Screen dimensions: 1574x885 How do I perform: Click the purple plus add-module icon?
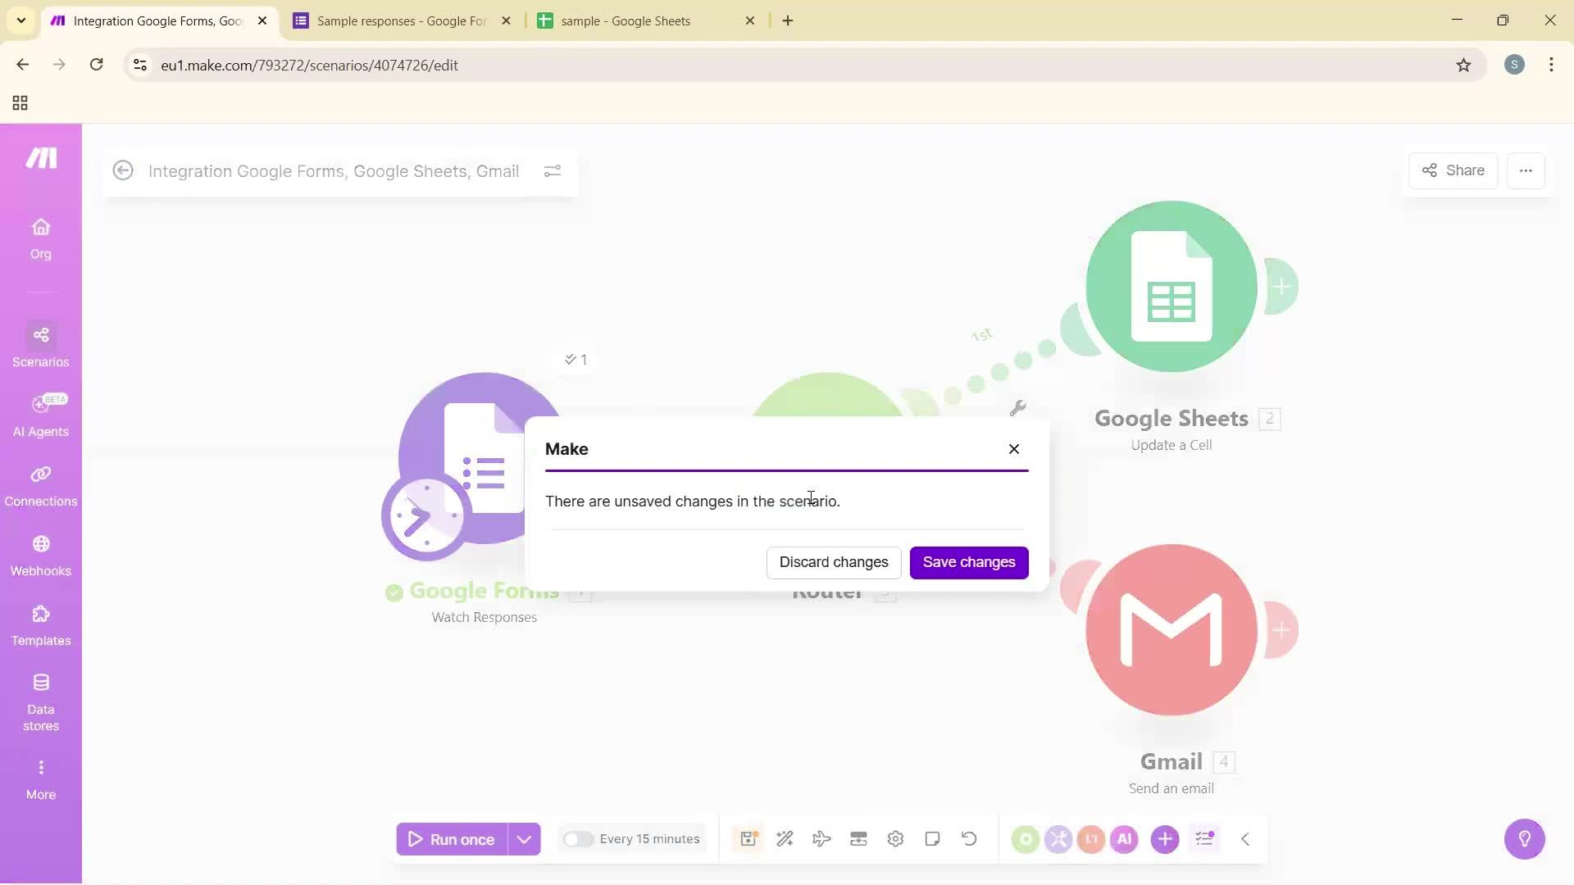(1165, 838)
